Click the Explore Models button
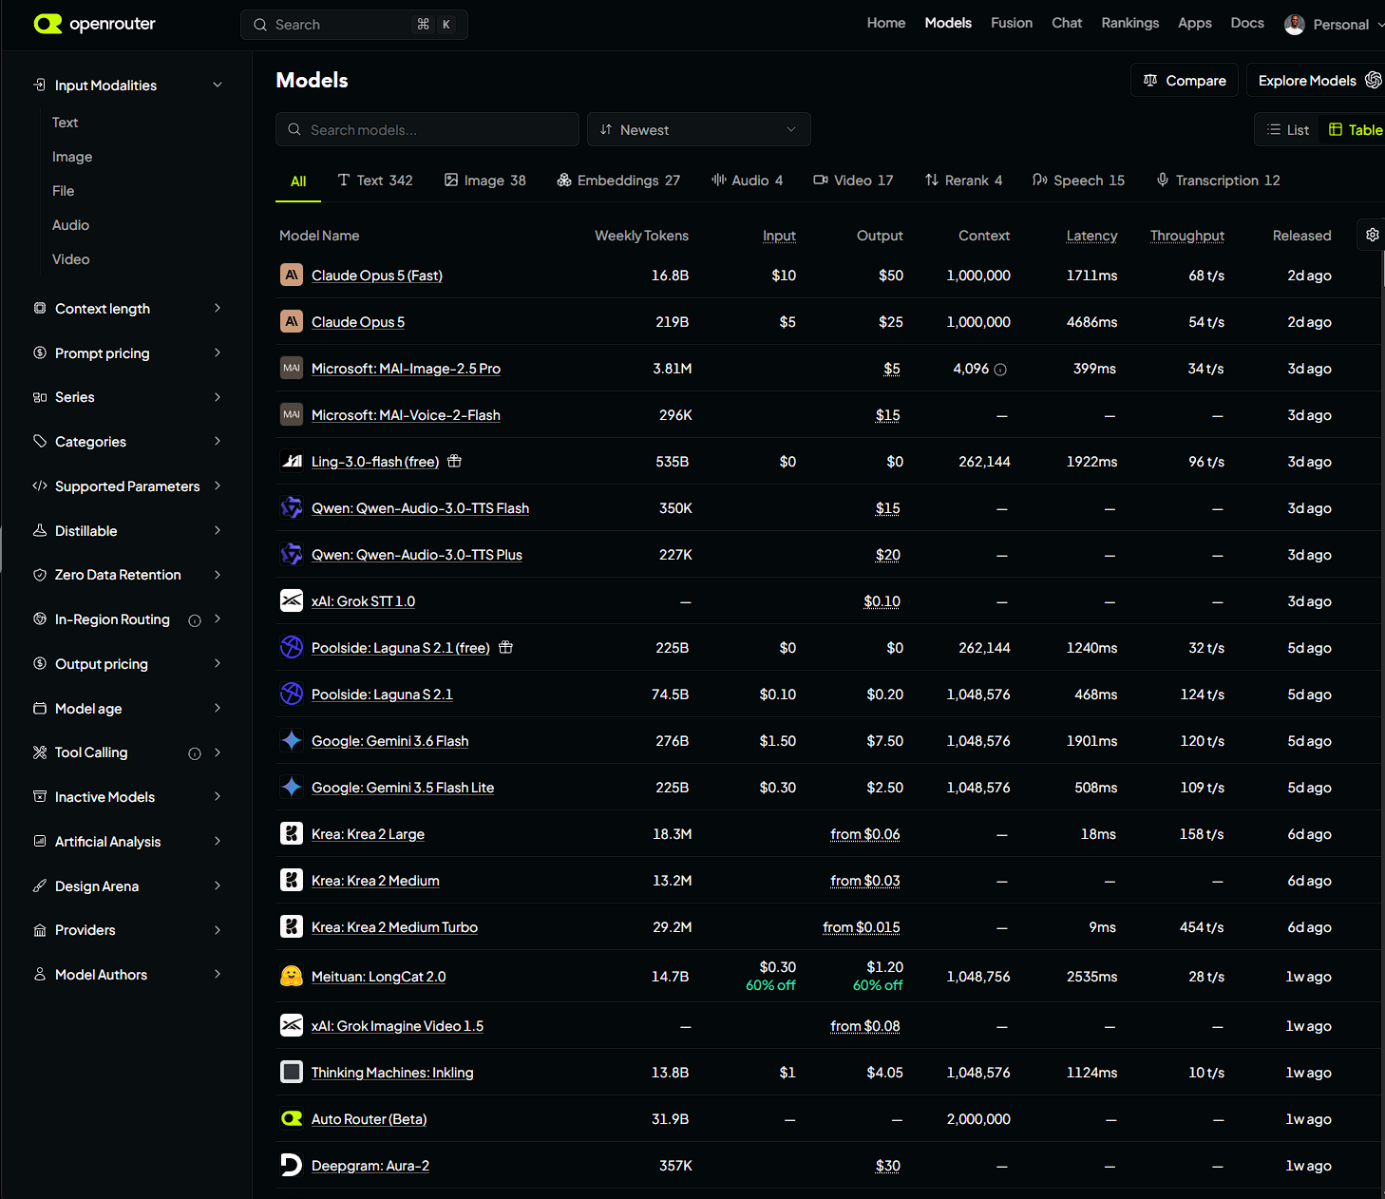Screen dimensions: 1385x1199 click(x=1317, y=81)
